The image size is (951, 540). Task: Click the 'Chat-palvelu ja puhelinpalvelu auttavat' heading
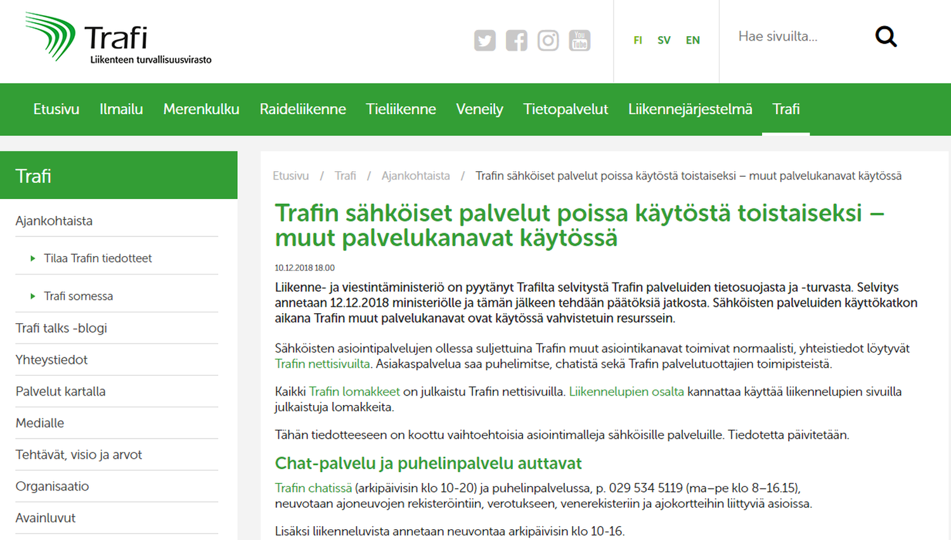coord(428,463)
